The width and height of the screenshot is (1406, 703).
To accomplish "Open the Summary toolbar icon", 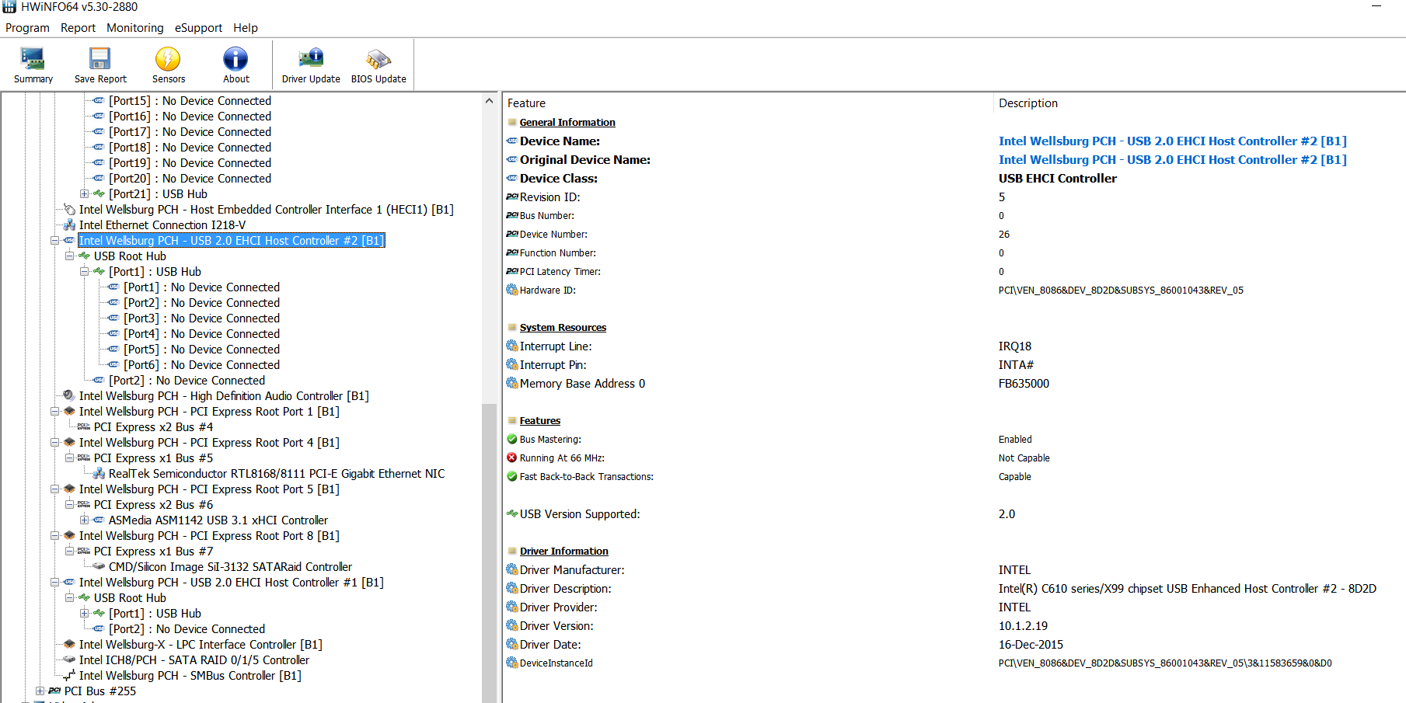I will pyautogui.click(x=33, y=59).
